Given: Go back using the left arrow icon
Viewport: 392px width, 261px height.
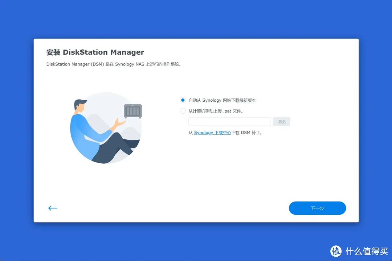Looking at the screenshot, I should pos(53,208).
